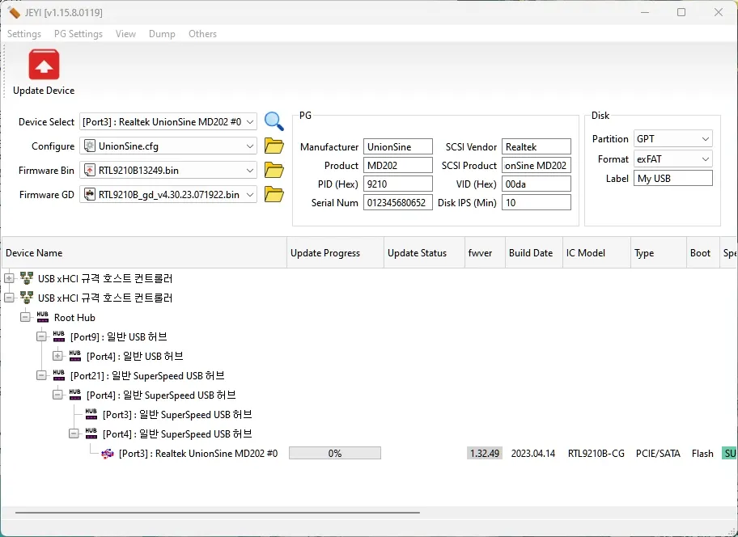Click the horizontal scrollbar at bottom
Viewport: 738px width, 537px height.
coord(217,513)
